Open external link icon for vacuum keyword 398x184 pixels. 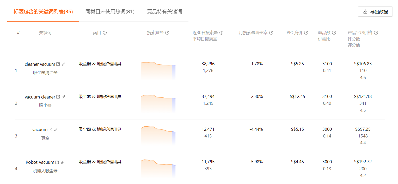(51, 129)
